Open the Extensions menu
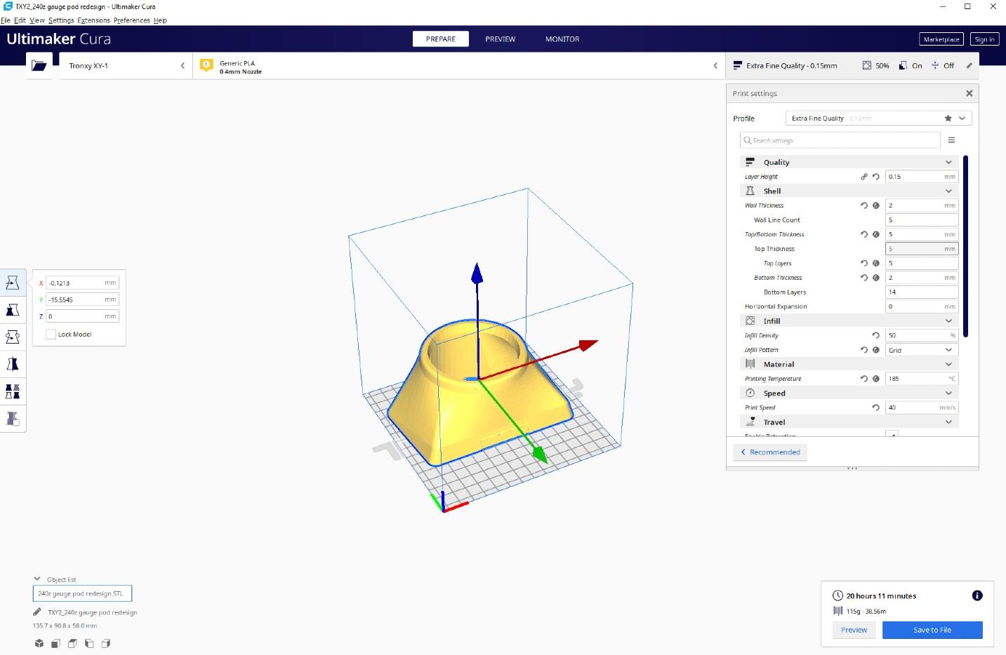1006x655 pixels. click(x=93, y=20)
